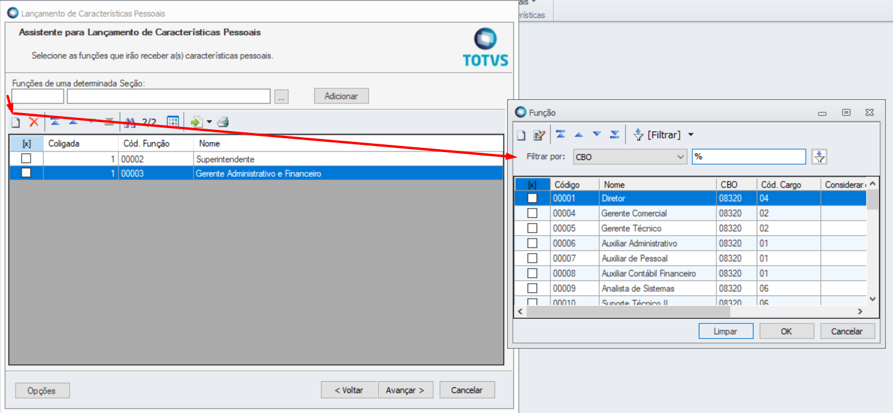Sort by the Código column header
Image resolution: width=893 pixels, height=413 pixels.
pos(575,185)
